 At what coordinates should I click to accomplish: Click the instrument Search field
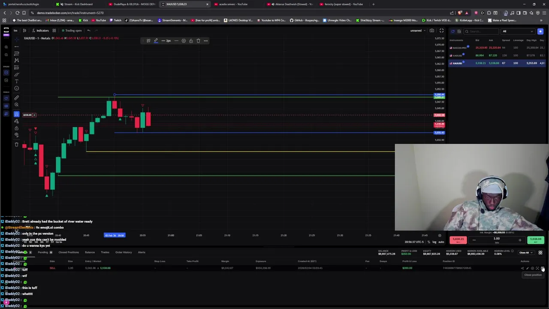click(x=481, y=31)
